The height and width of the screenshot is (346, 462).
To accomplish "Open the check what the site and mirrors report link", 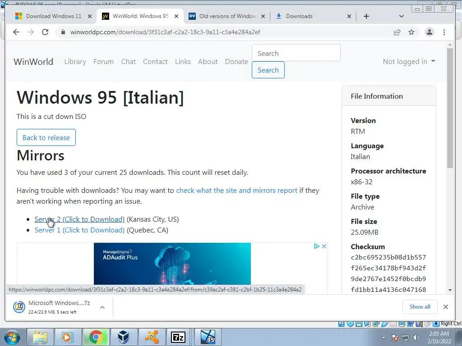I will (236, 191).
